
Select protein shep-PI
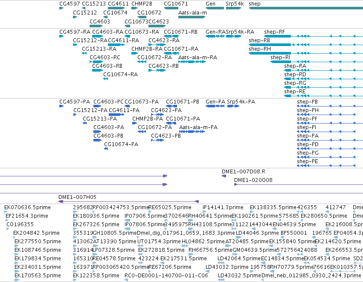click(x=306, y=127)
